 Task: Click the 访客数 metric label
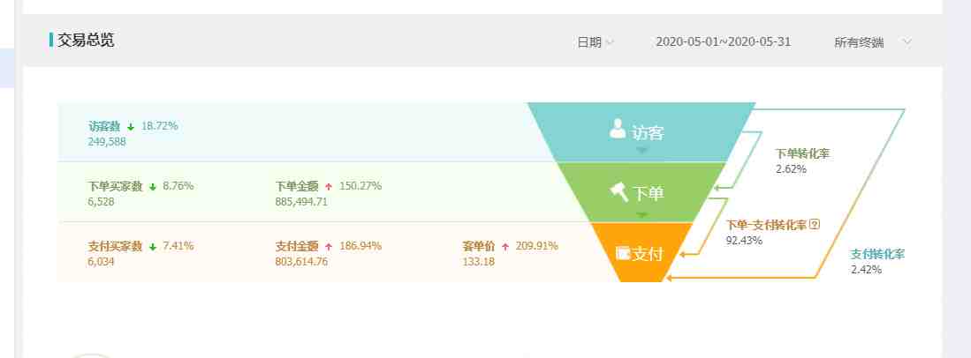point(104,126)
